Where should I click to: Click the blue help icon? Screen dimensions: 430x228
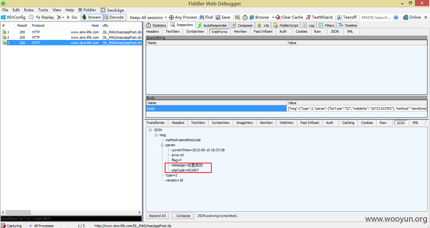point(396,17)
